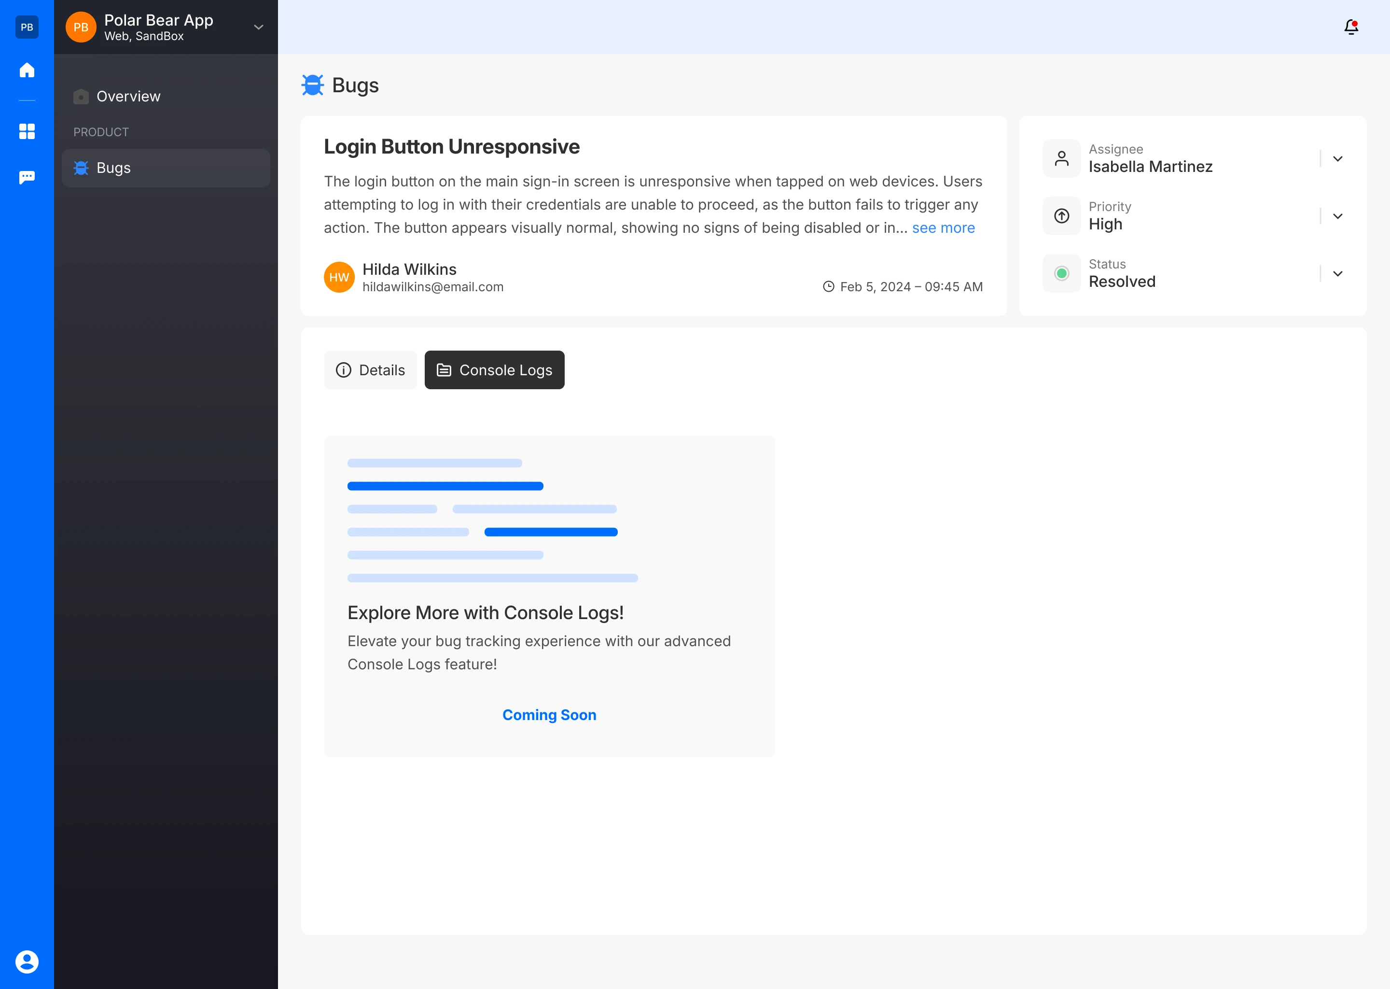This screenshot has width=1390, height=989.
Task: Open the Priority dropdown chevron
Action: click(x=1337, y=215)
